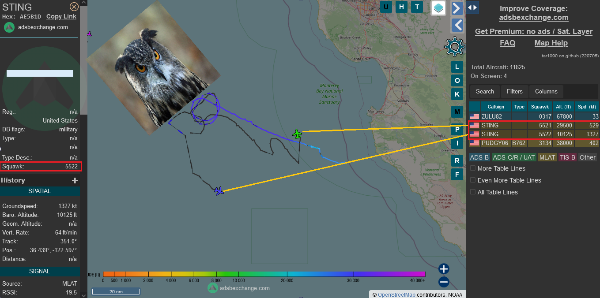Select the STING row with squawk 5521
The width and height of the screenshot is (600, 298).
(x=534, y=125)
